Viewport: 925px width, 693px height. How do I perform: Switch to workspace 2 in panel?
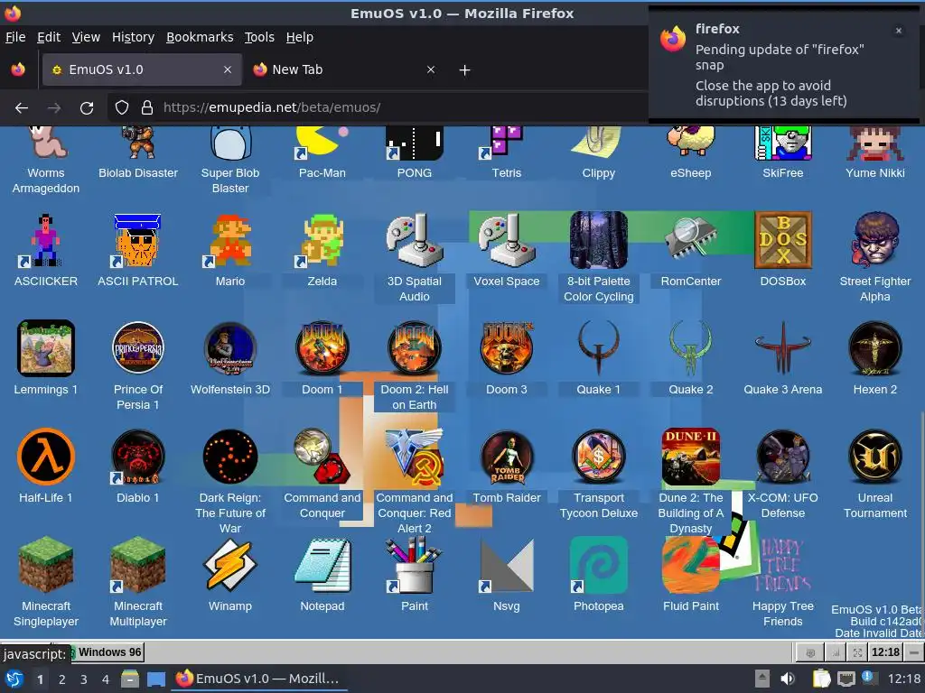pos(62,679)
